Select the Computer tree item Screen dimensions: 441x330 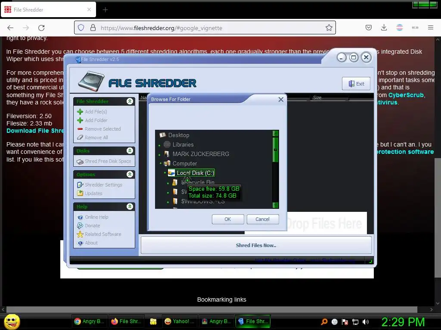184,163
